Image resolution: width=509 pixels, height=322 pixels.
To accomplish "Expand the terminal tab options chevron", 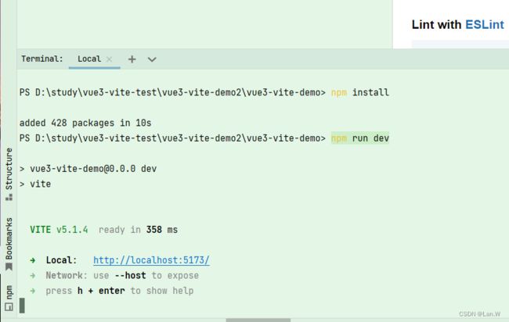I will [152, 59].
